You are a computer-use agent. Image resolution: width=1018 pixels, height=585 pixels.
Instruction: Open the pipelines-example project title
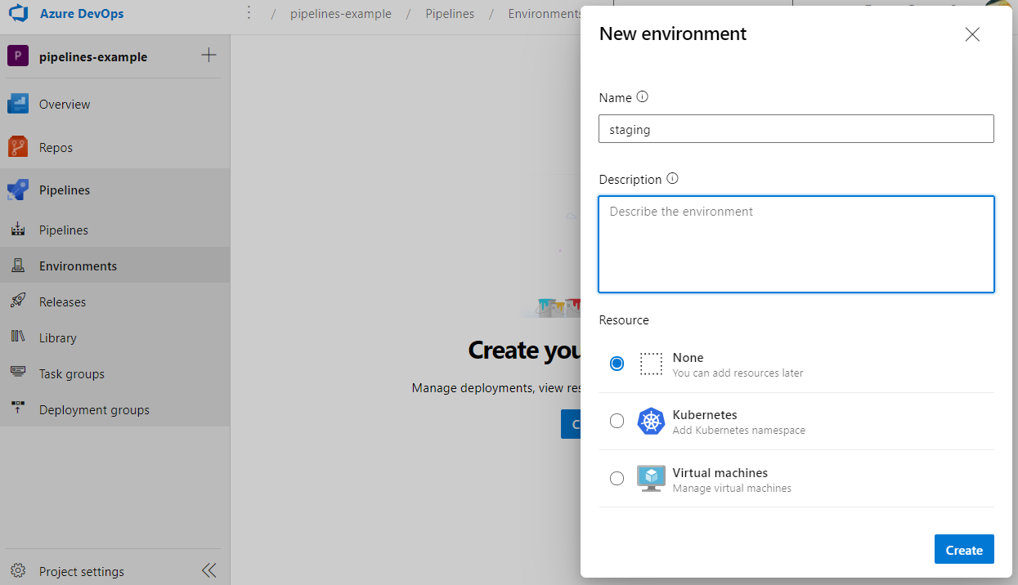click(x=93, y=57)
